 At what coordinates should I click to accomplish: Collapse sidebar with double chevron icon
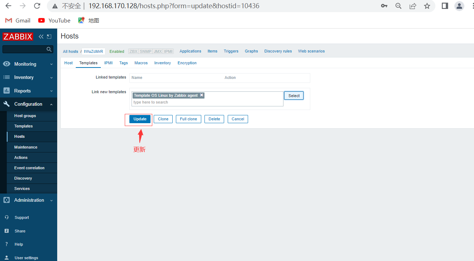coord(41,36)
